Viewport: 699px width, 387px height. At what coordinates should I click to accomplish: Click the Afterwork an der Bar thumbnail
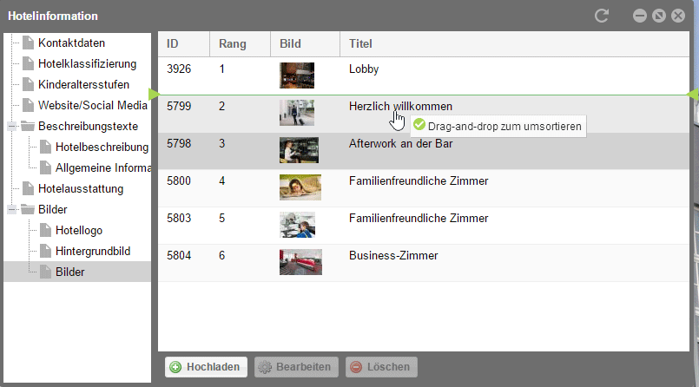pyautogui.click(x=299, y=150)
